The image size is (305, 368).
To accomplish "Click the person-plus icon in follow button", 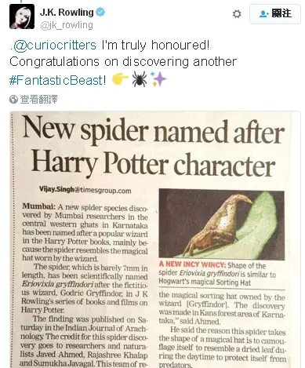I will coord(264,14).
